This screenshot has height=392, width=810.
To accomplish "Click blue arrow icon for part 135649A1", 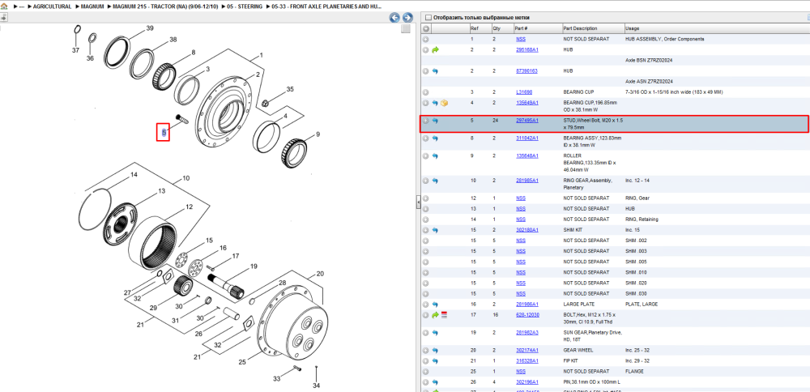I will pyautogui.click(x=435, y=103).
